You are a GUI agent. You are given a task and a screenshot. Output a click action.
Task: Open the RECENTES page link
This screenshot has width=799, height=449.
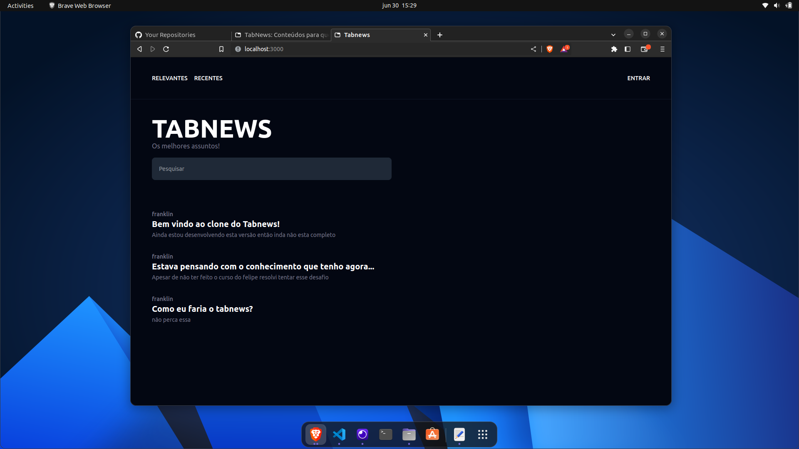[x=208, y=78]
